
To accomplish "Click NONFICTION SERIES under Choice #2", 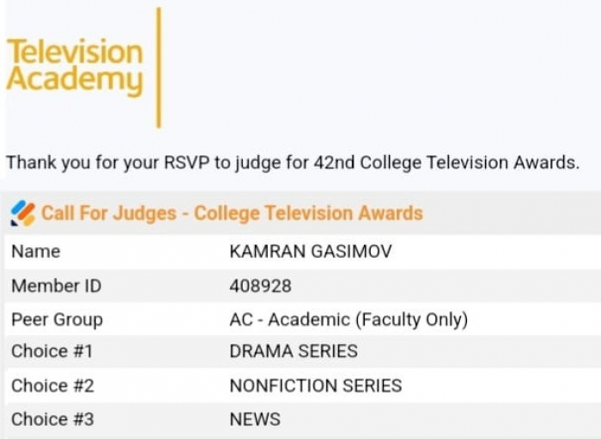I will point(316,386).
